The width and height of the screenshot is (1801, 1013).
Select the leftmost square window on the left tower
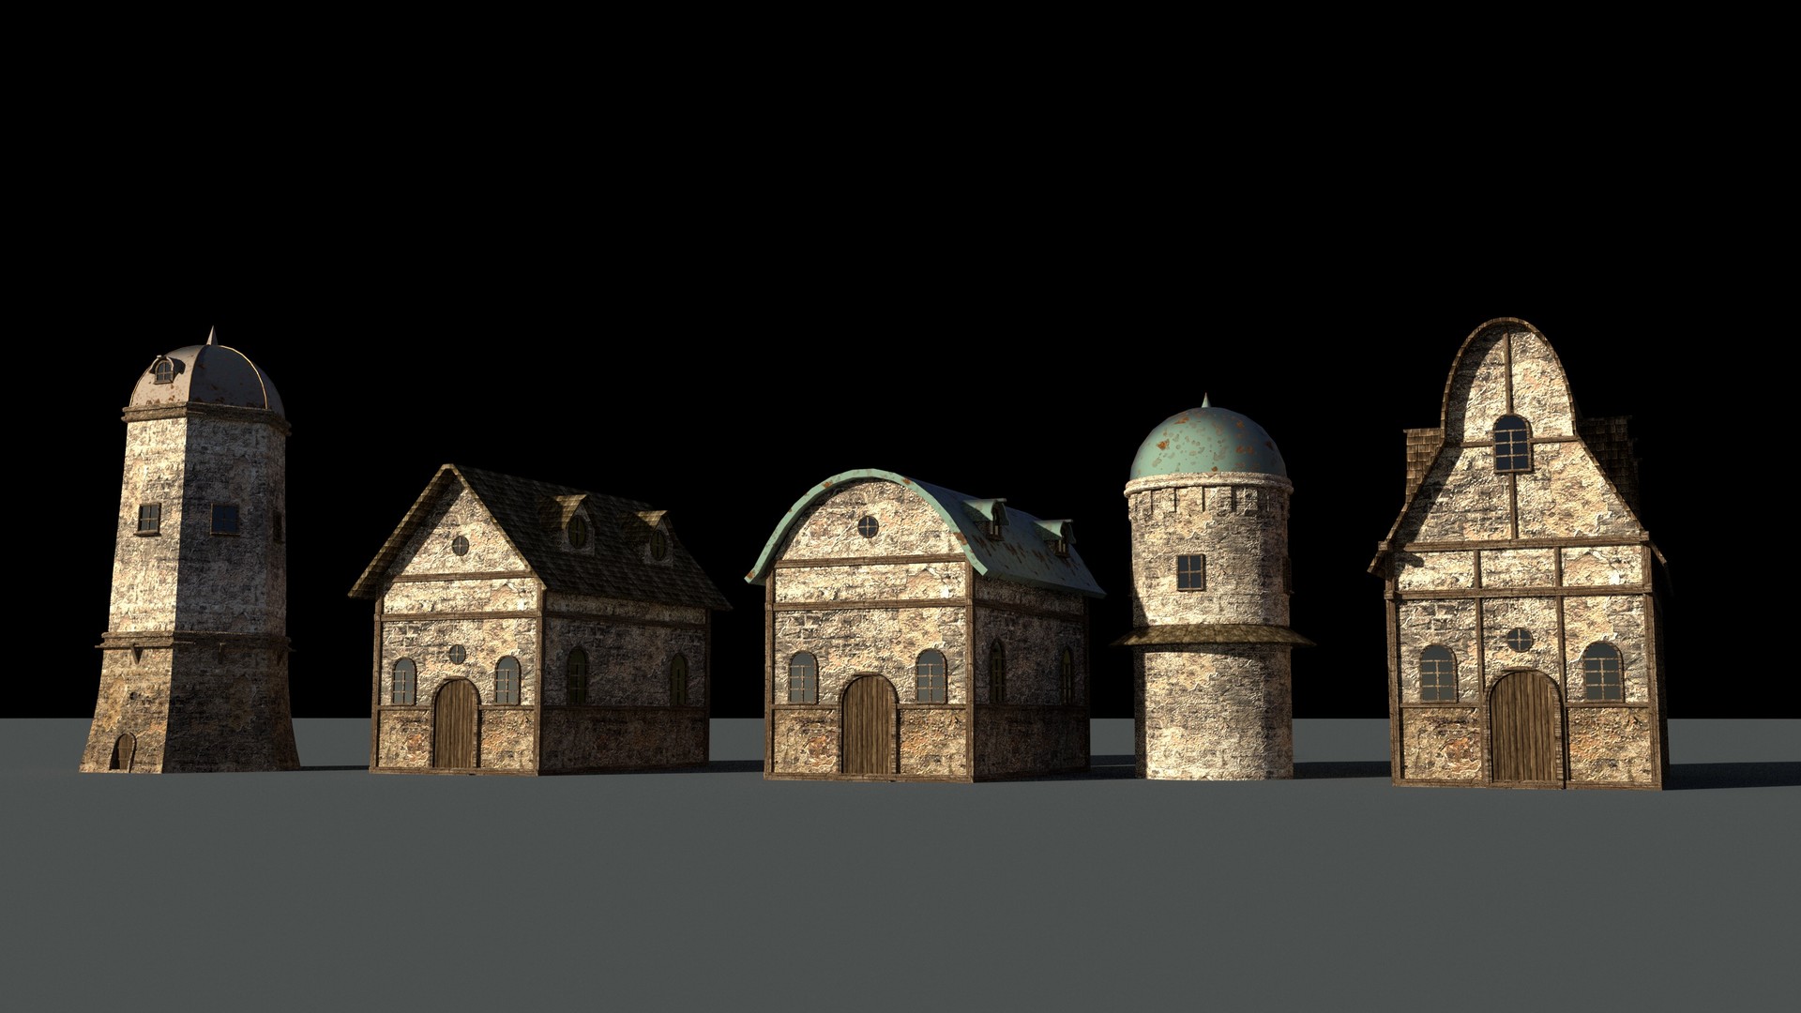tap(149, 518)
